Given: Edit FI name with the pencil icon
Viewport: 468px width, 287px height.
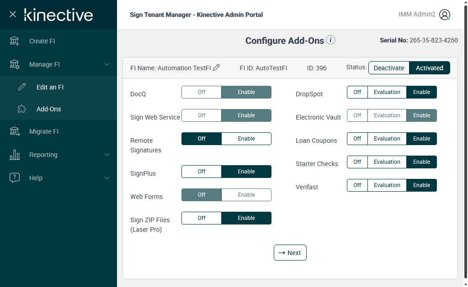Looking at the screenshot, I should 216,68.
